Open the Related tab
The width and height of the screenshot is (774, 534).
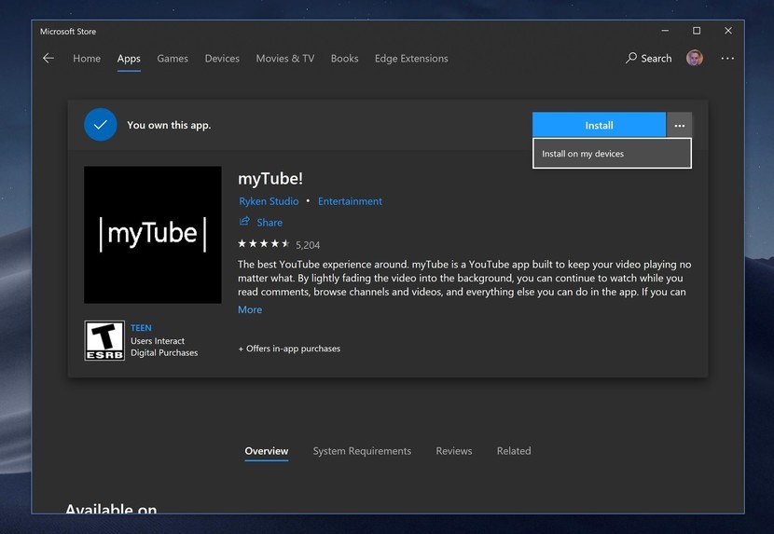[x=514, y=451]
